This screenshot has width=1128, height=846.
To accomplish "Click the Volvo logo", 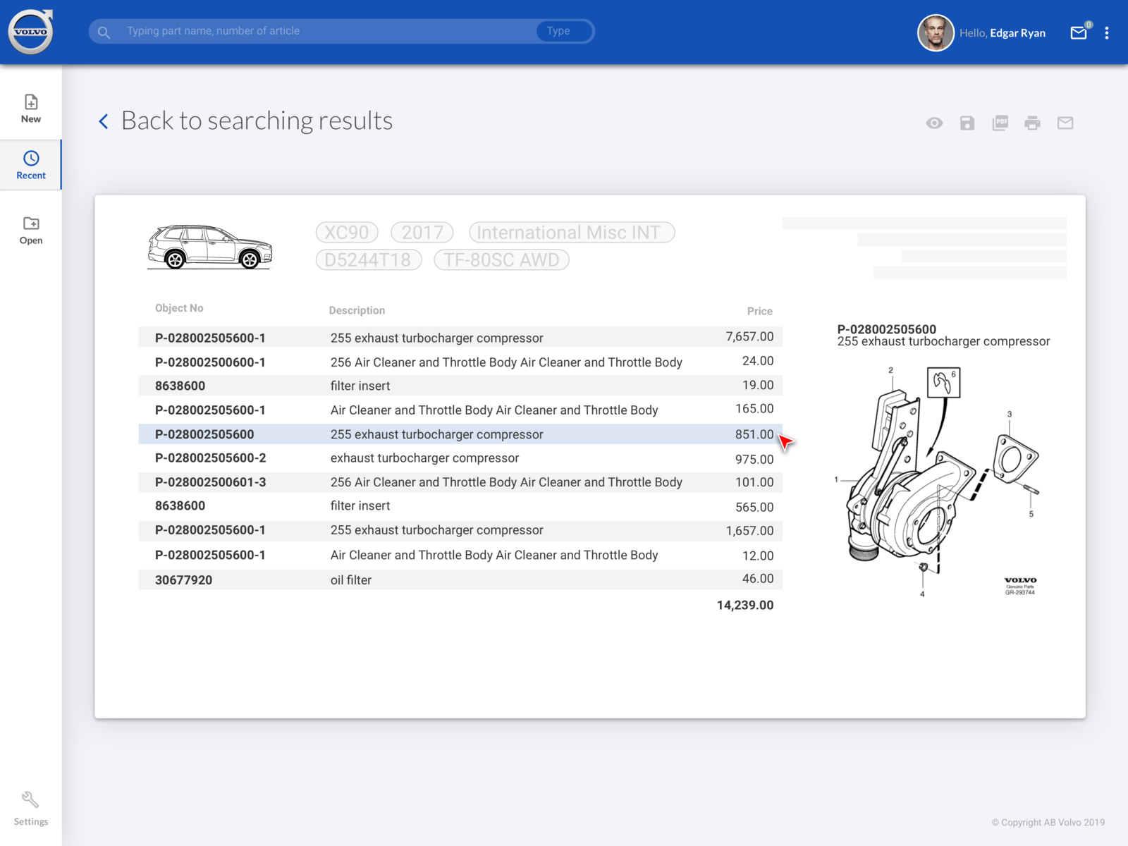I will coord(30,32).
